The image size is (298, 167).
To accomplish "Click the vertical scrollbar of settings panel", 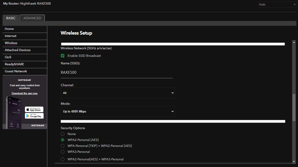I will 294,107.
